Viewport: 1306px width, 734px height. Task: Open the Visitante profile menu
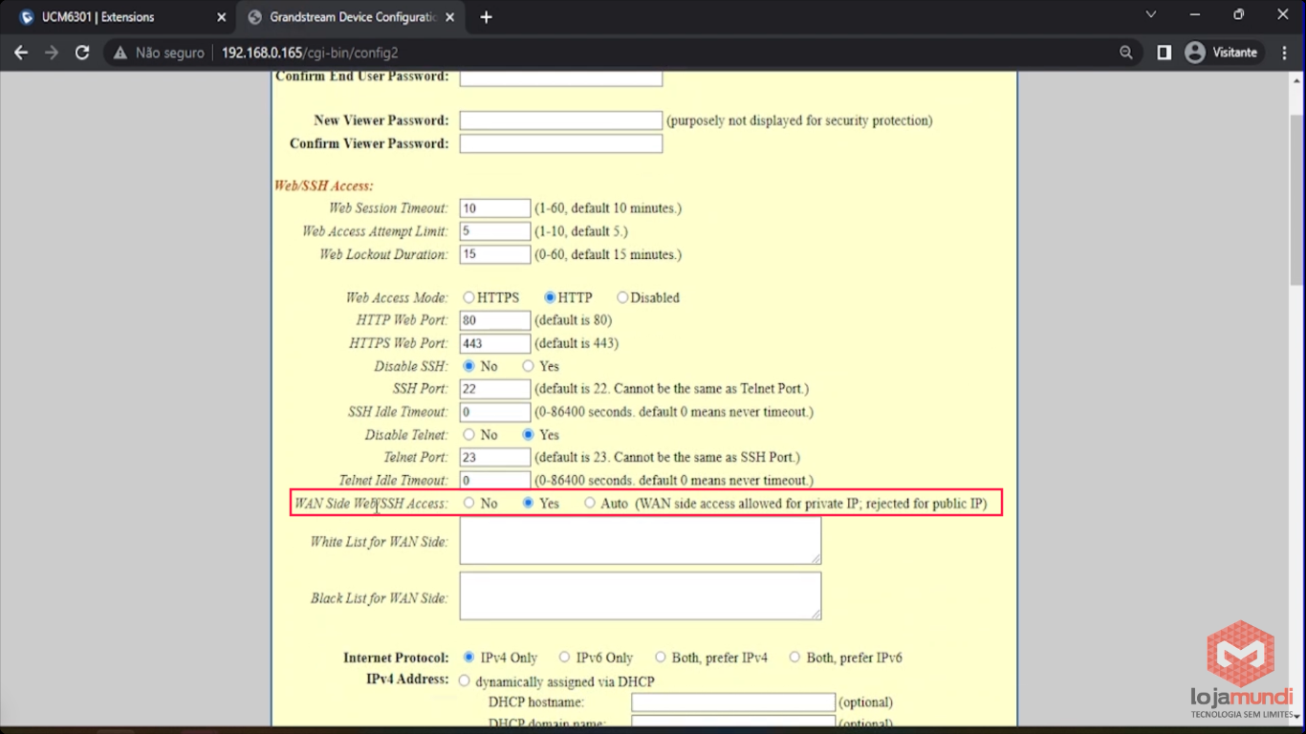[x=1221, y=53]
